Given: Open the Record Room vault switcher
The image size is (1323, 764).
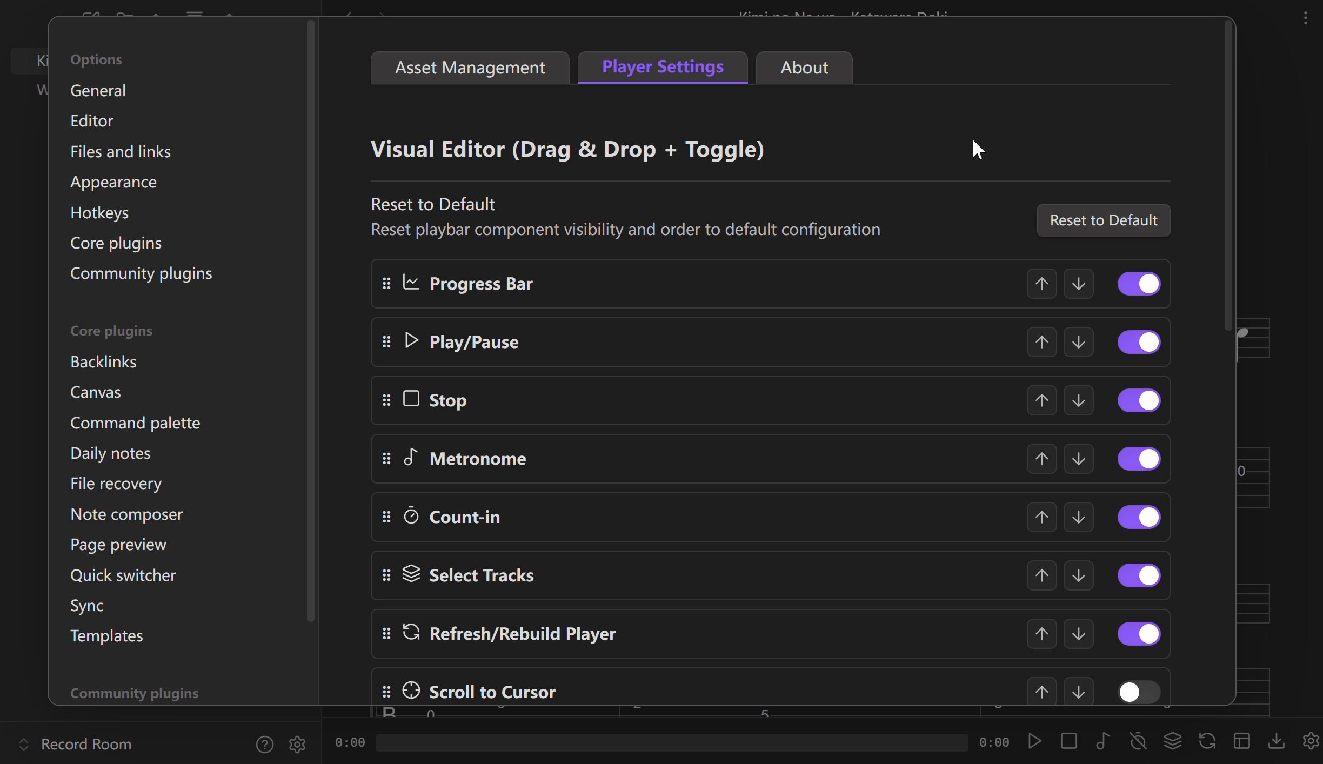Looking at the screenshot, I should [x=76, y=745].
